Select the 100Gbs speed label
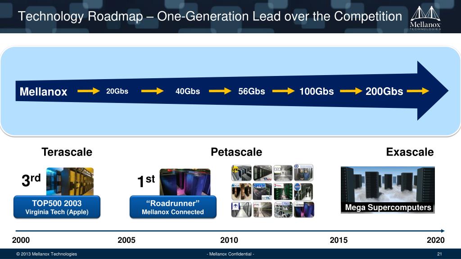Viewport: 461px width, 259px height. [x=316, y=91]
